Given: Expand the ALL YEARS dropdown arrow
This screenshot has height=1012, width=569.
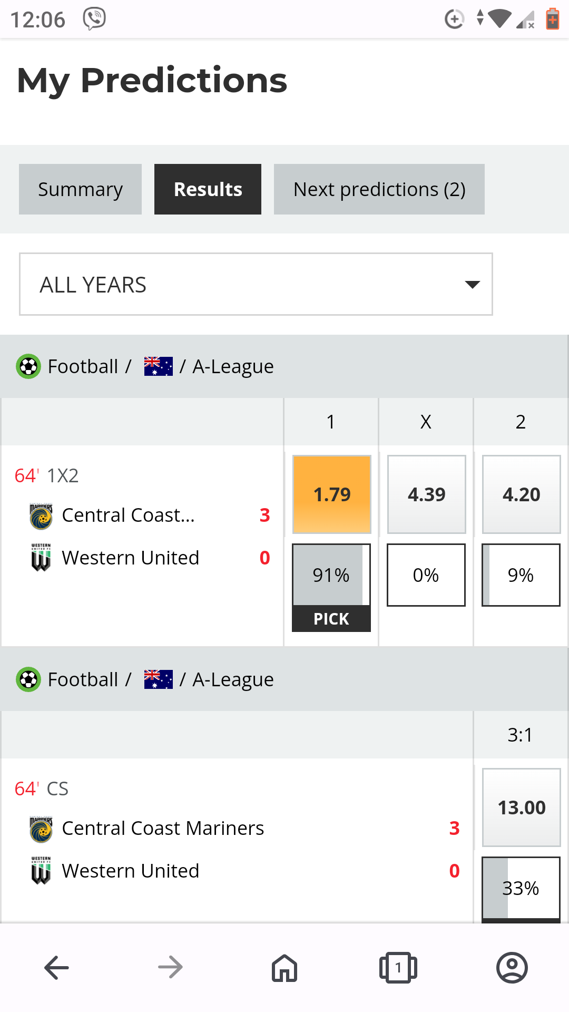Looking at the screenshot, I should (x=472, y=285).
